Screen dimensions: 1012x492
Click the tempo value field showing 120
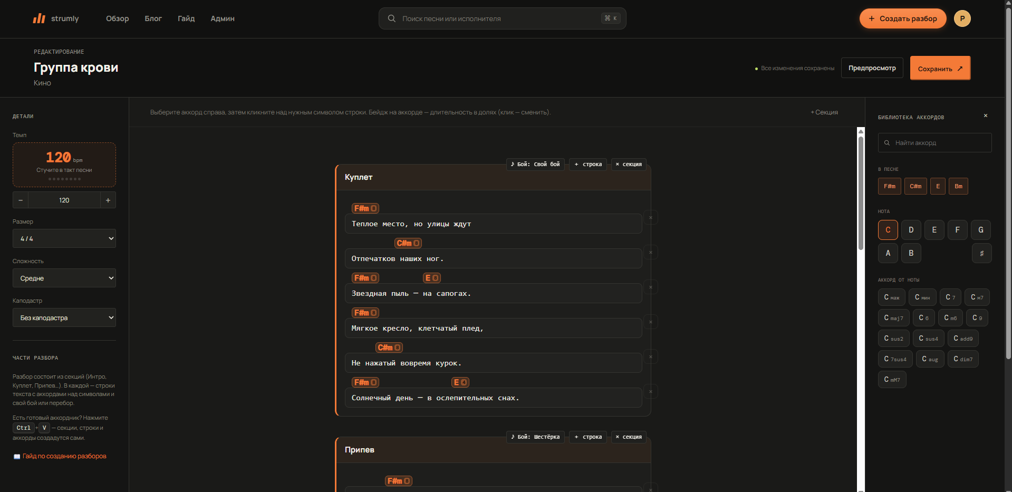[x=64, y=200]
